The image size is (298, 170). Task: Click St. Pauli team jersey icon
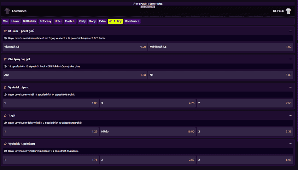(x=288, y=11)
